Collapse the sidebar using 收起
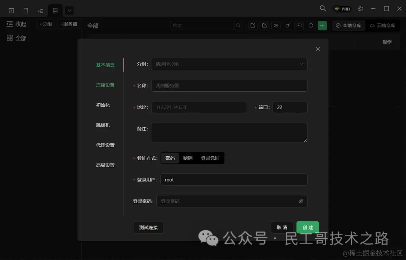406x260 pixels. point(17,24)
